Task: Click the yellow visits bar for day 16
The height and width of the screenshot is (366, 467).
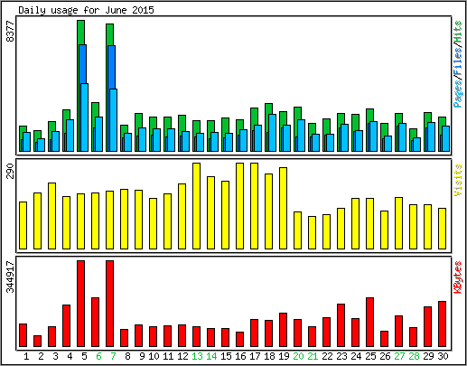Action: pyautogui.click(x=239, y=206)
